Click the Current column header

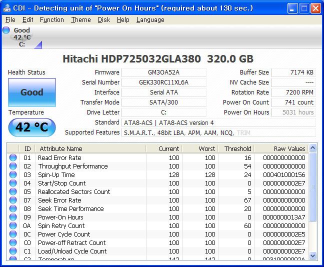[164, 148]
